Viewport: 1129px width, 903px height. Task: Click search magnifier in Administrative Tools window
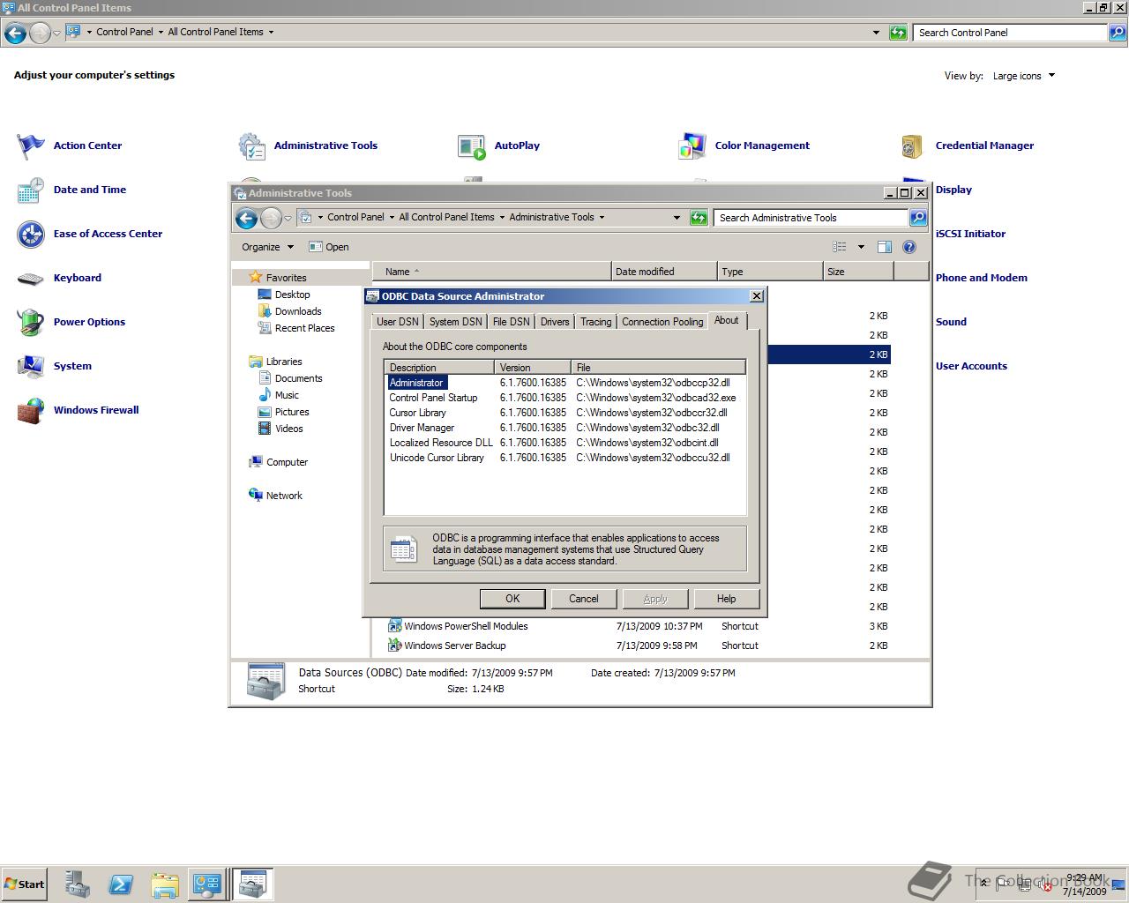918,218
